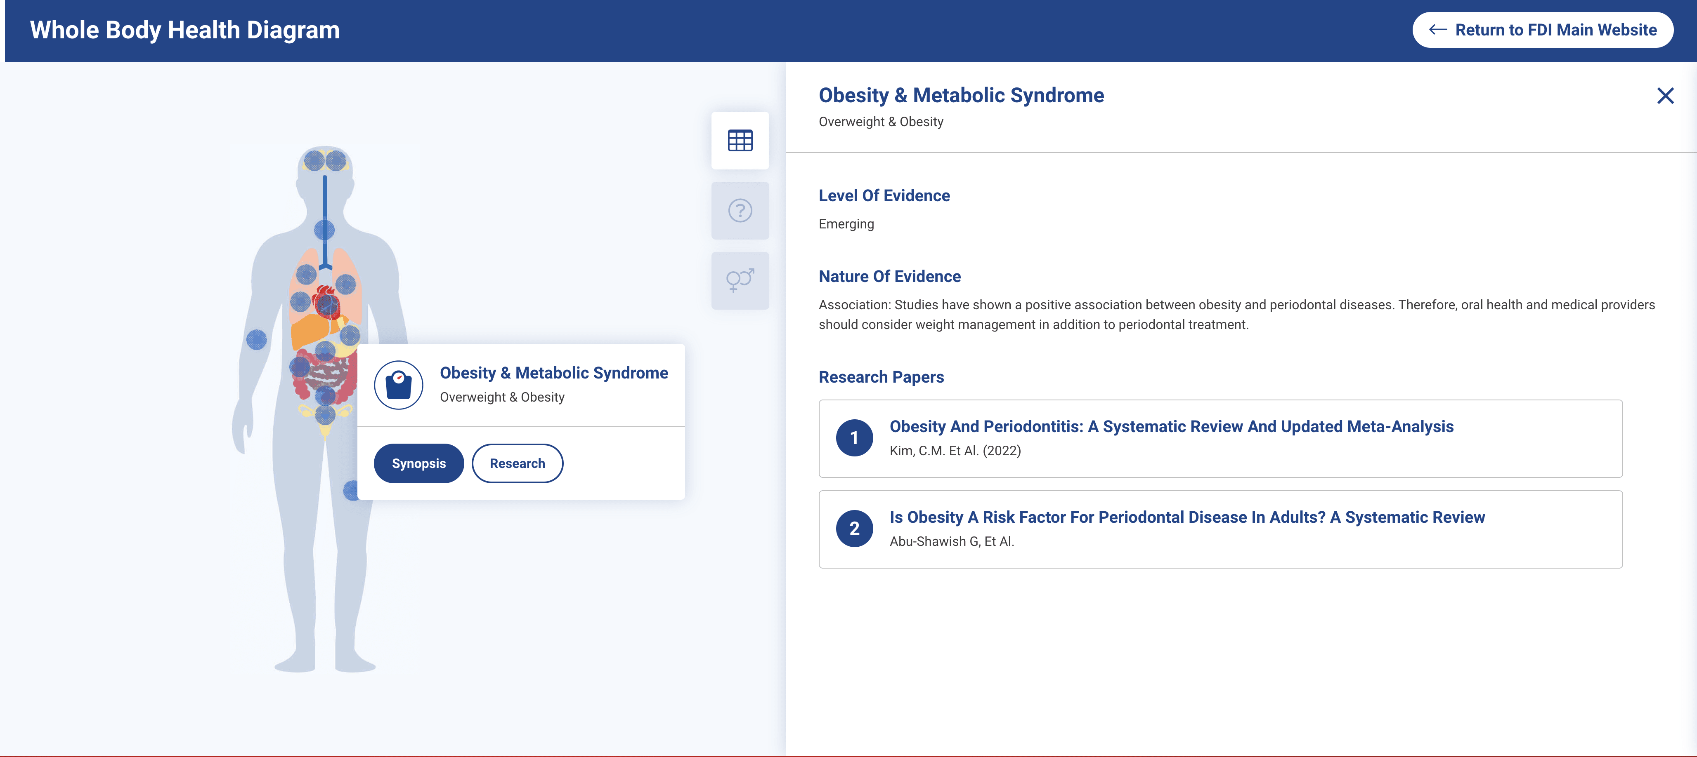Click 'Overweight & Obesity' subtitle in the popup
Viewport: 1697px width, 757px height.
[x=502, y=397]
